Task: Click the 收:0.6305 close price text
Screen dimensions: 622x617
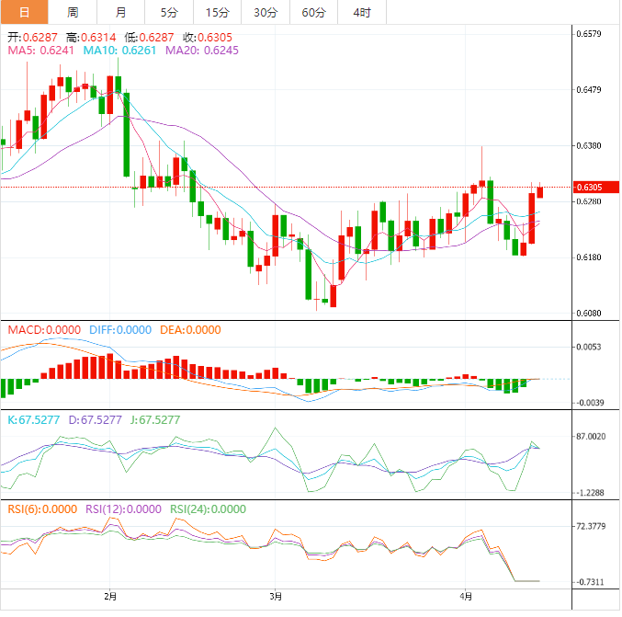Action: [x=208, y=38]
